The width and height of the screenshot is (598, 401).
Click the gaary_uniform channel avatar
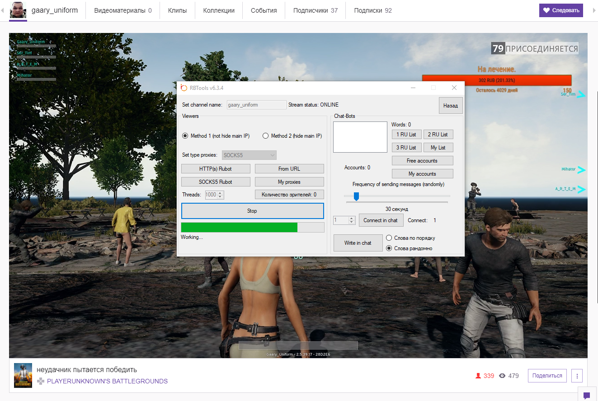pos(19,10)
